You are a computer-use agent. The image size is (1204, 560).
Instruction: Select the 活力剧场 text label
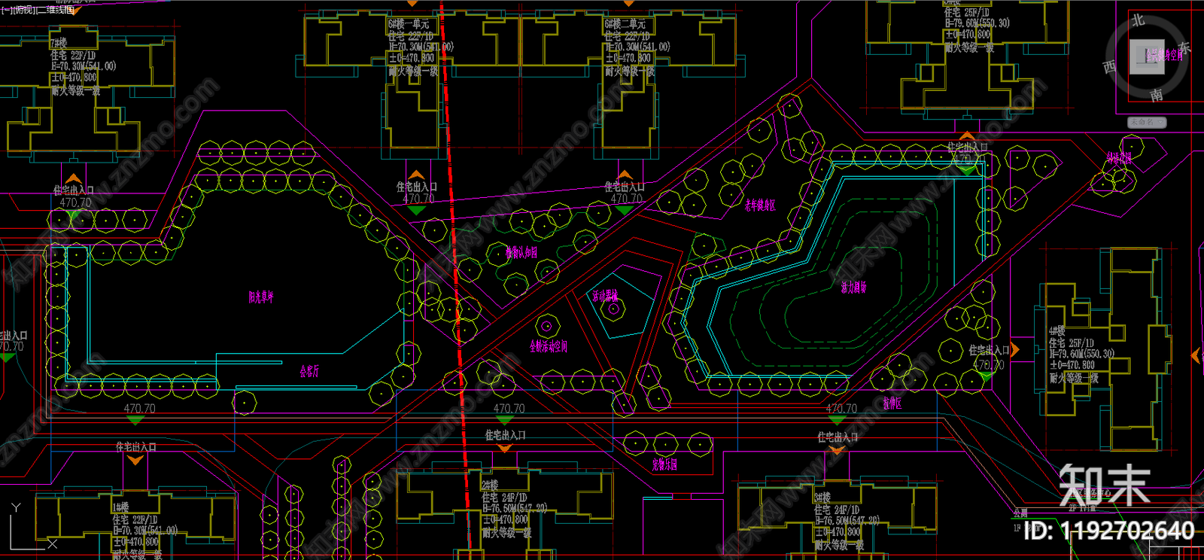pos(854,287)
